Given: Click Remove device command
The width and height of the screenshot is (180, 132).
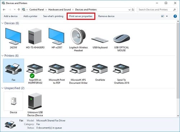Looking at the screenshot, I should tap(106, 16).
